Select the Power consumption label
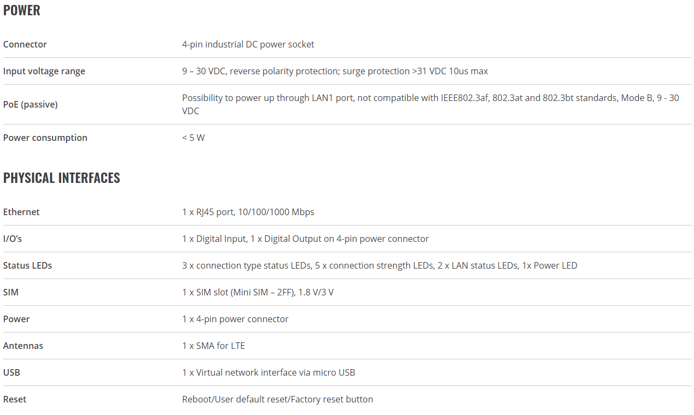Image resolution: width=694 pixels, height=415 pixels. coord(45,138)
